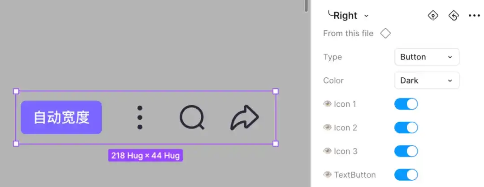Click the purple 自动宽度 button
The width and height of the screenshot is (484, 187).
tap(61, 118)
